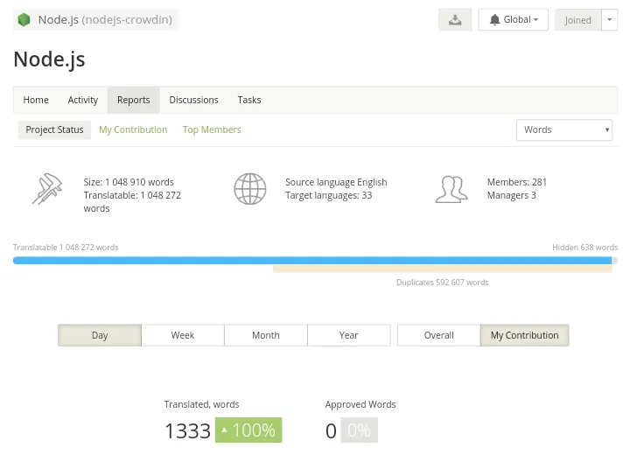Switch to the My Contribution toggle button
This screenshot has height=455, width=630.
point(525,335)
